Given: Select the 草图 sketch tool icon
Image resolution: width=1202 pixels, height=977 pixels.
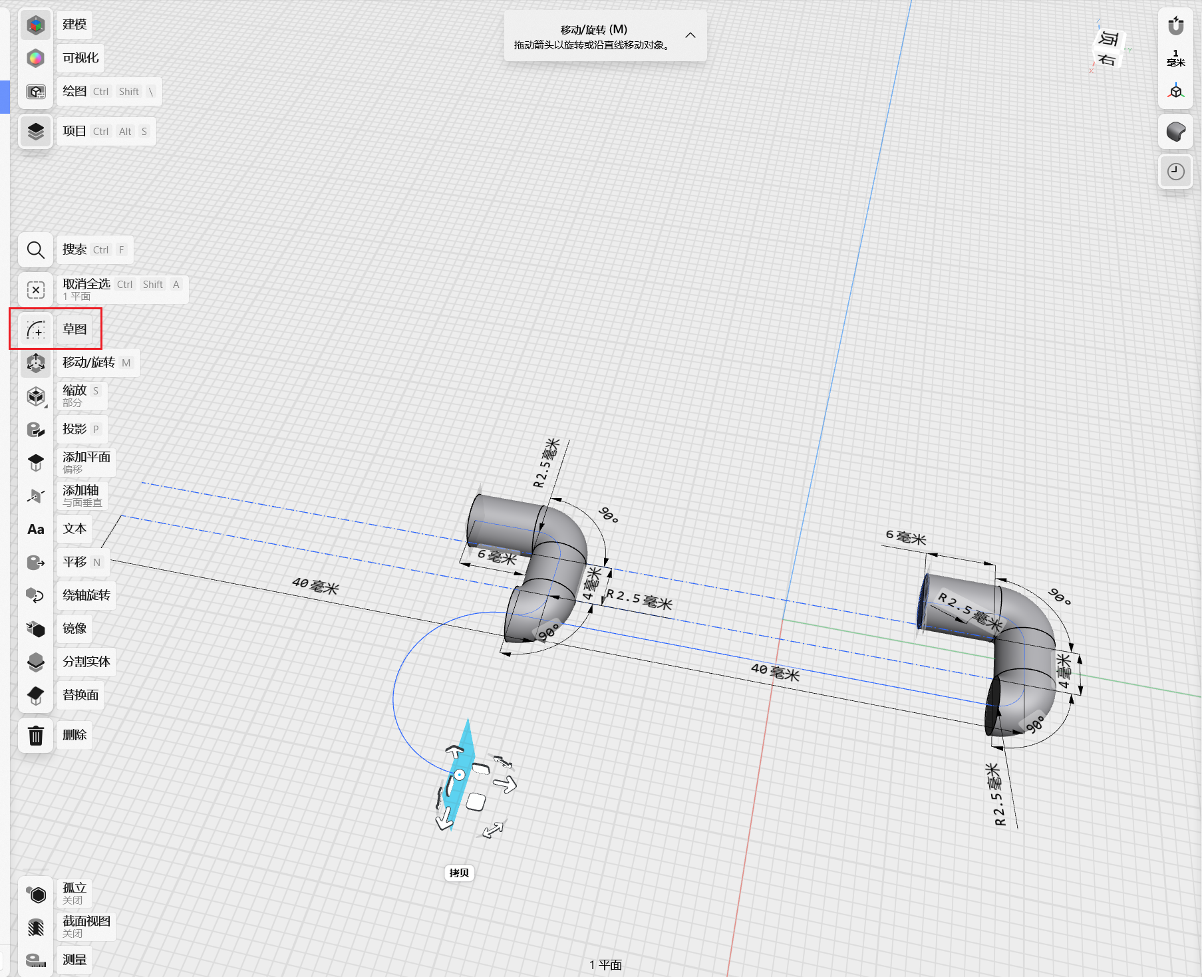Looking at the screenshot, I should click(x=36, y=330).
